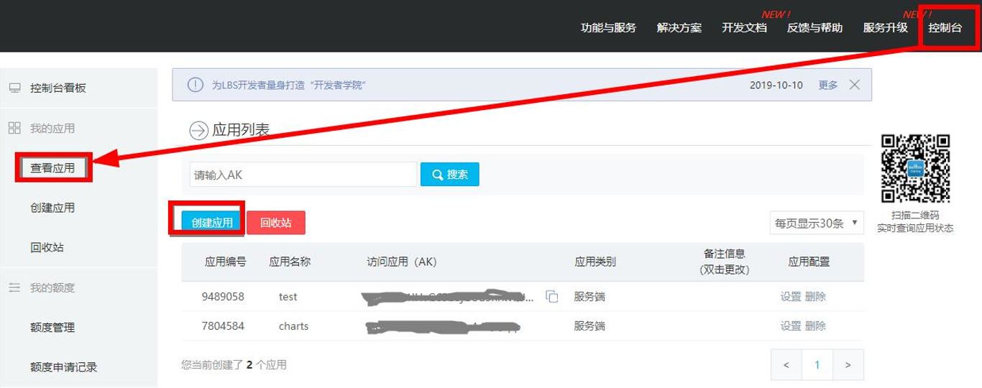The image size is (982, 388).
Task: Click the blue 创建应用 button above the table
Action: pyautogui.click(x=212, y=223)
